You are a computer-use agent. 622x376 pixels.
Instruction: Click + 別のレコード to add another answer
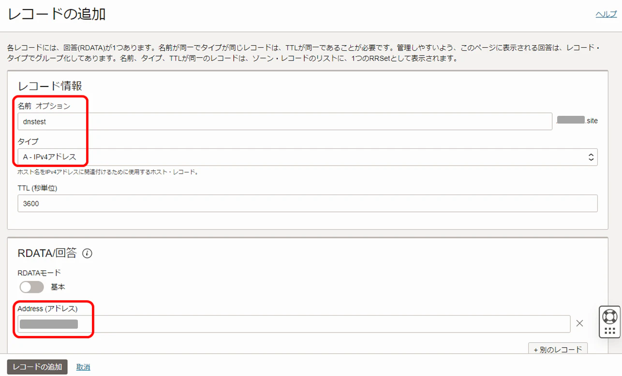click(558, 348)
